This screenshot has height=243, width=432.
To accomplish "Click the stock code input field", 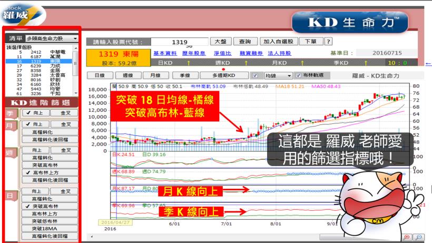I will pyautogui.click(x=180, y=42).
